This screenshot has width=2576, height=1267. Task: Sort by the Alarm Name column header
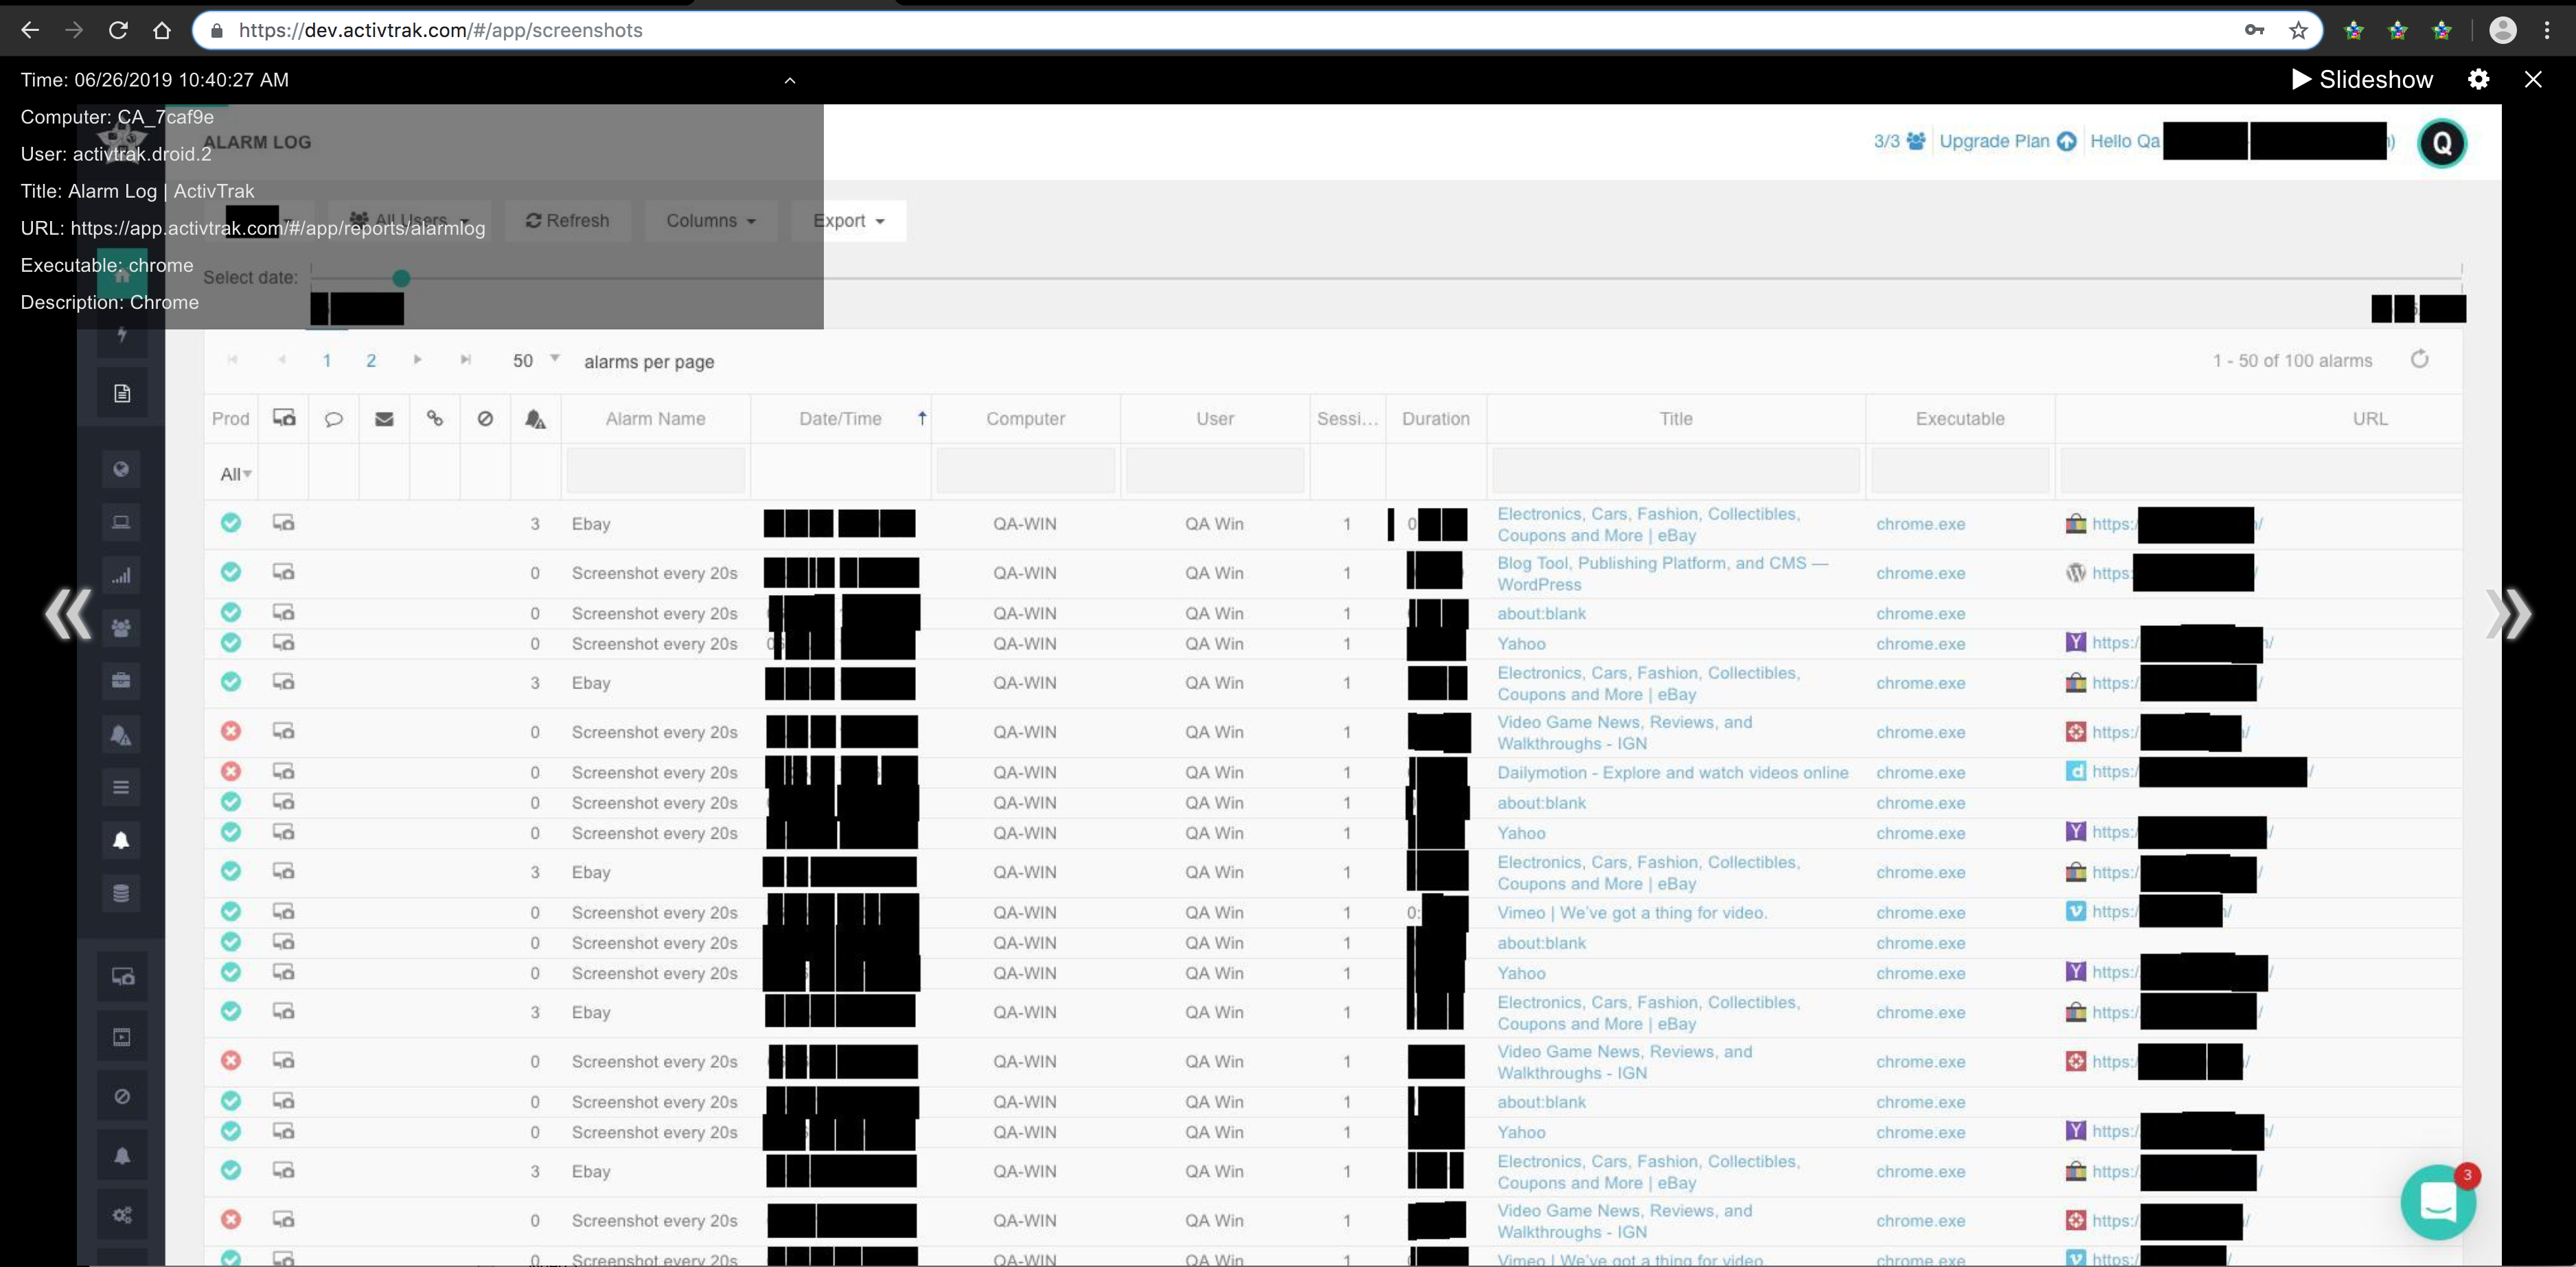click(x=655, y=419)
